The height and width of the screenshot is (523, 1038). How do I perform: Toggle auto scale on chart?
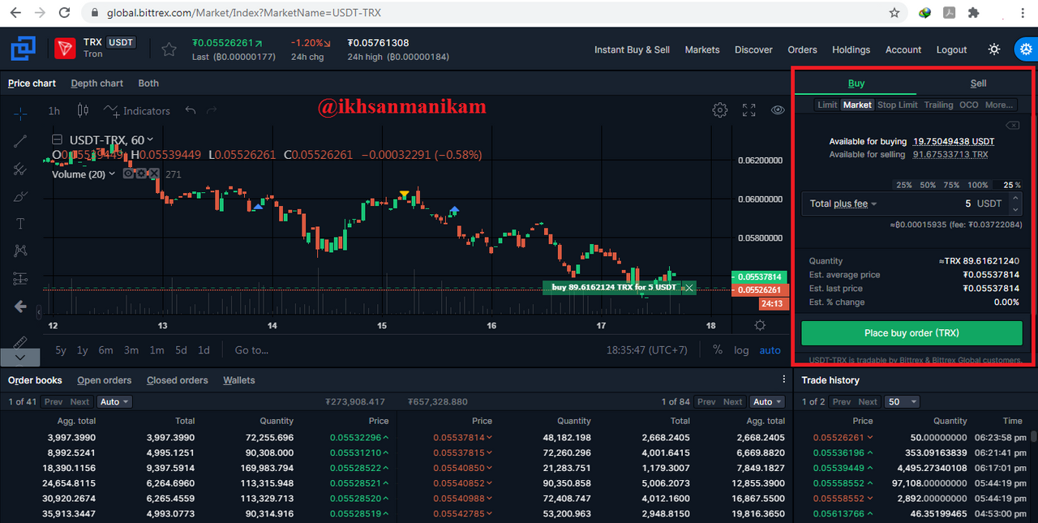click(x=770, y=350)
